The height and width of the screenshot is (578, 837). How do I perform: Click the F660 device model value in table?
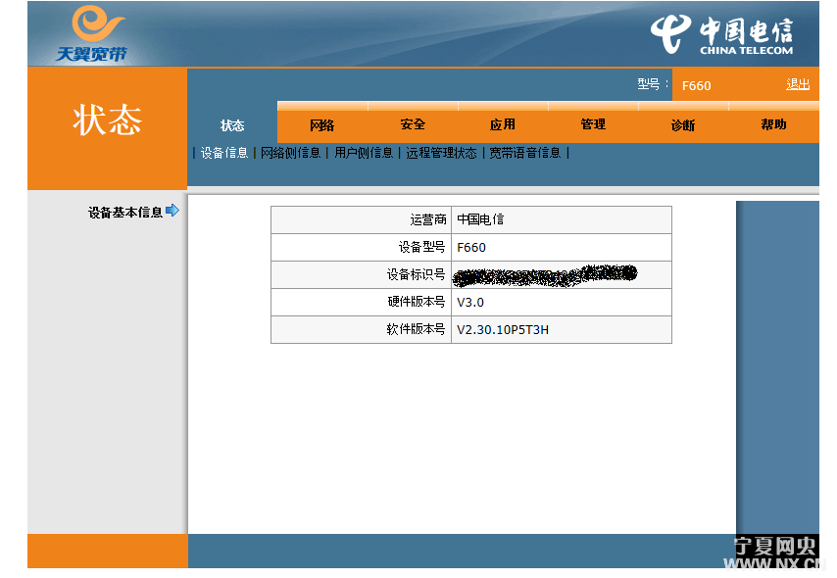[x=471, y=248]
